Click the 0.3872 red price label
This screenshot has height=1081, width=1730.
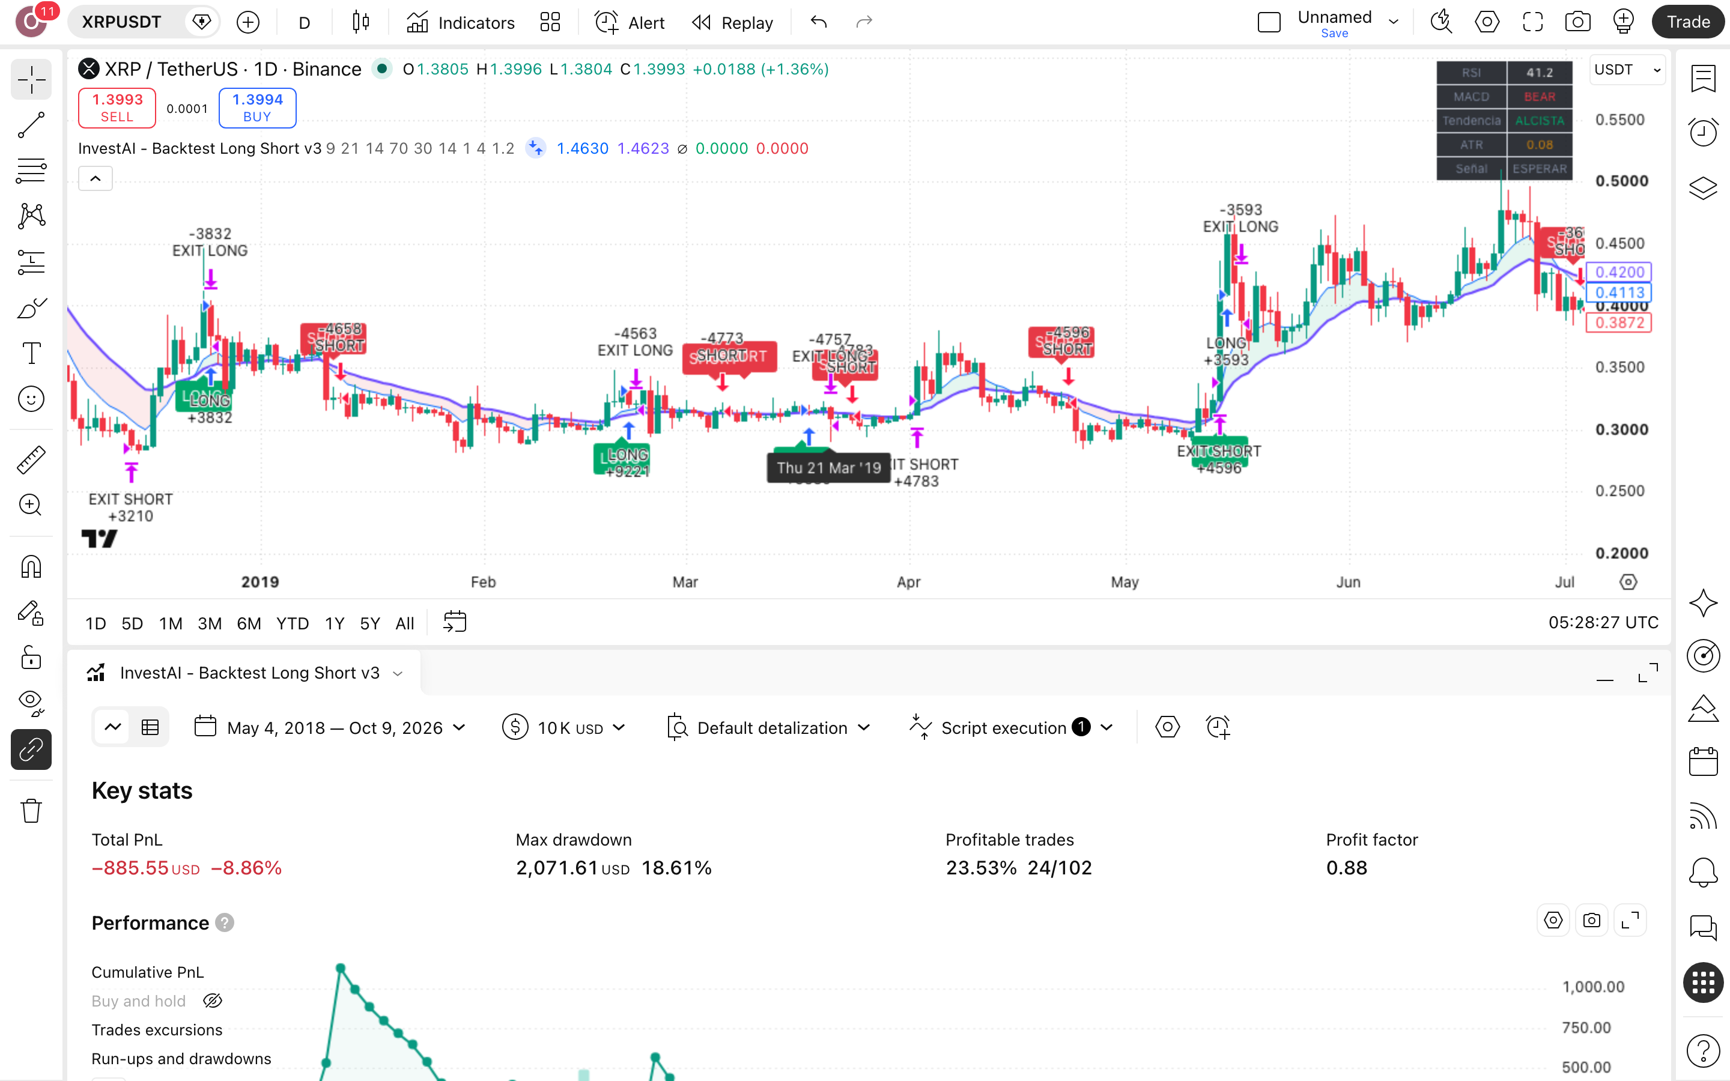click(1619, 322)
